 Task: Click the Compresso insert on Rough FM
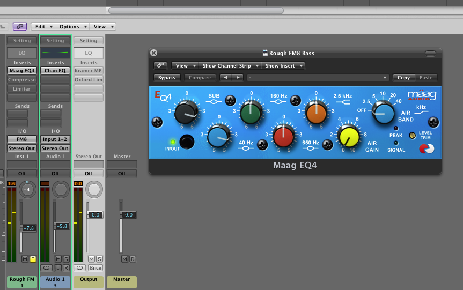[x=22, y=80]
